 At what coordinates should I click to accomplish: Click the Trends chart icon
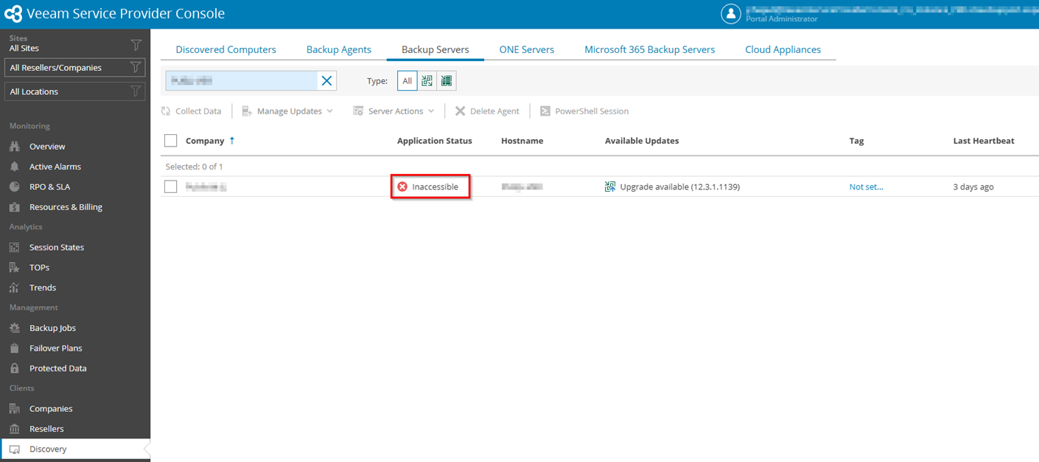[x=15, y=287]
